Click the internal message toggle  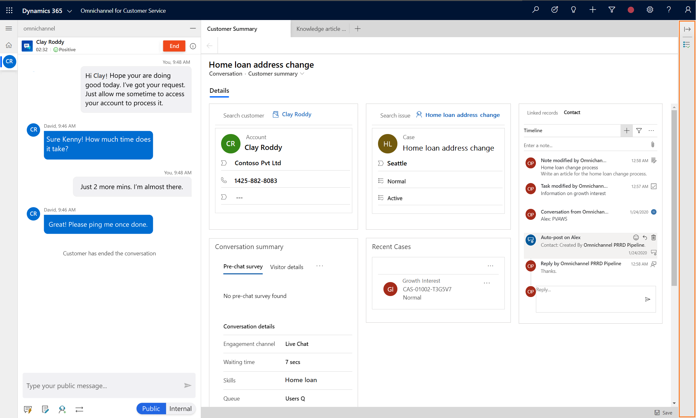[x=180, y=408]
